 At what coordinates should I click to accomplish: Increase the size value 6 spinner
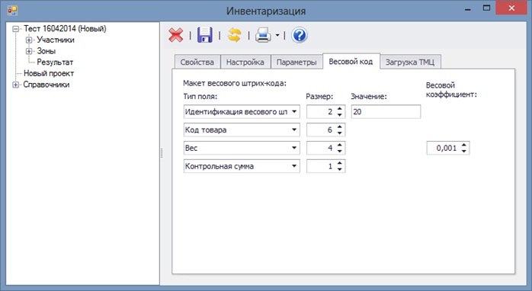coord(340,127)
